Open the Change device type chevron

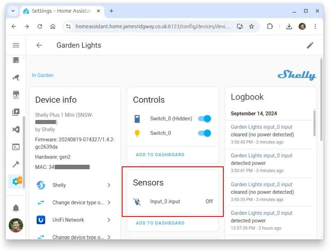coord(109,203)
